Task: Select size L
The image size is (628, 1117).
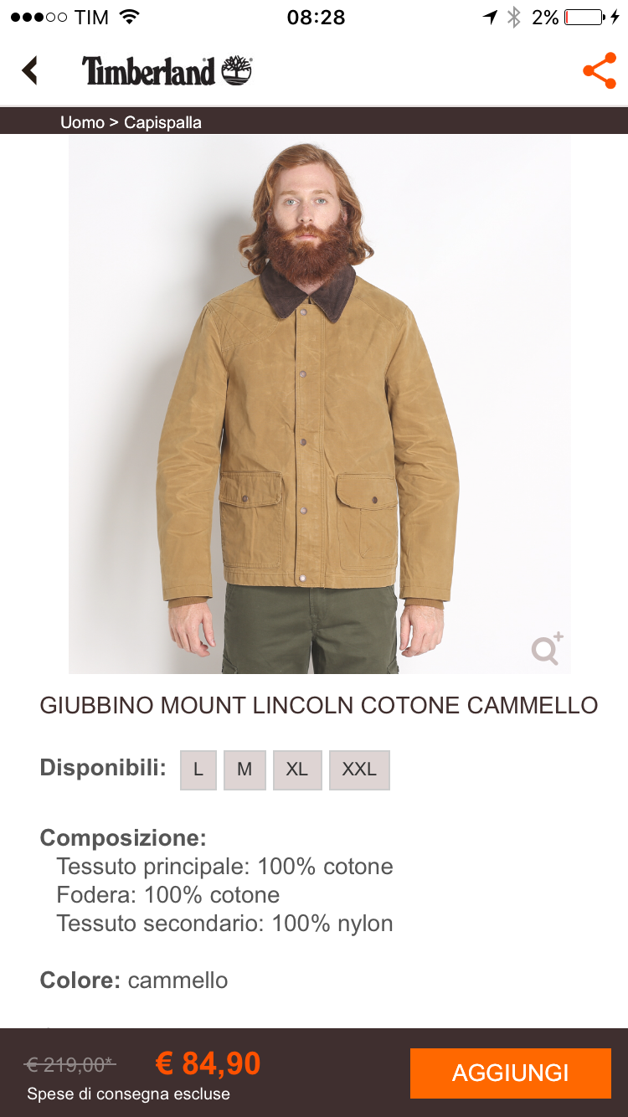Action: (198, 770)
